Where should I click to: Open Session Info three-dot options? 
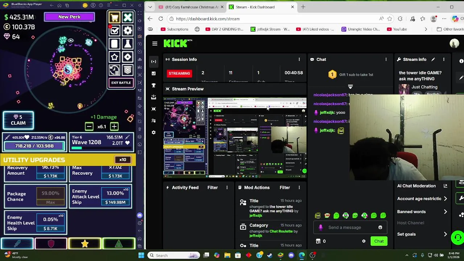click(299, 59)
